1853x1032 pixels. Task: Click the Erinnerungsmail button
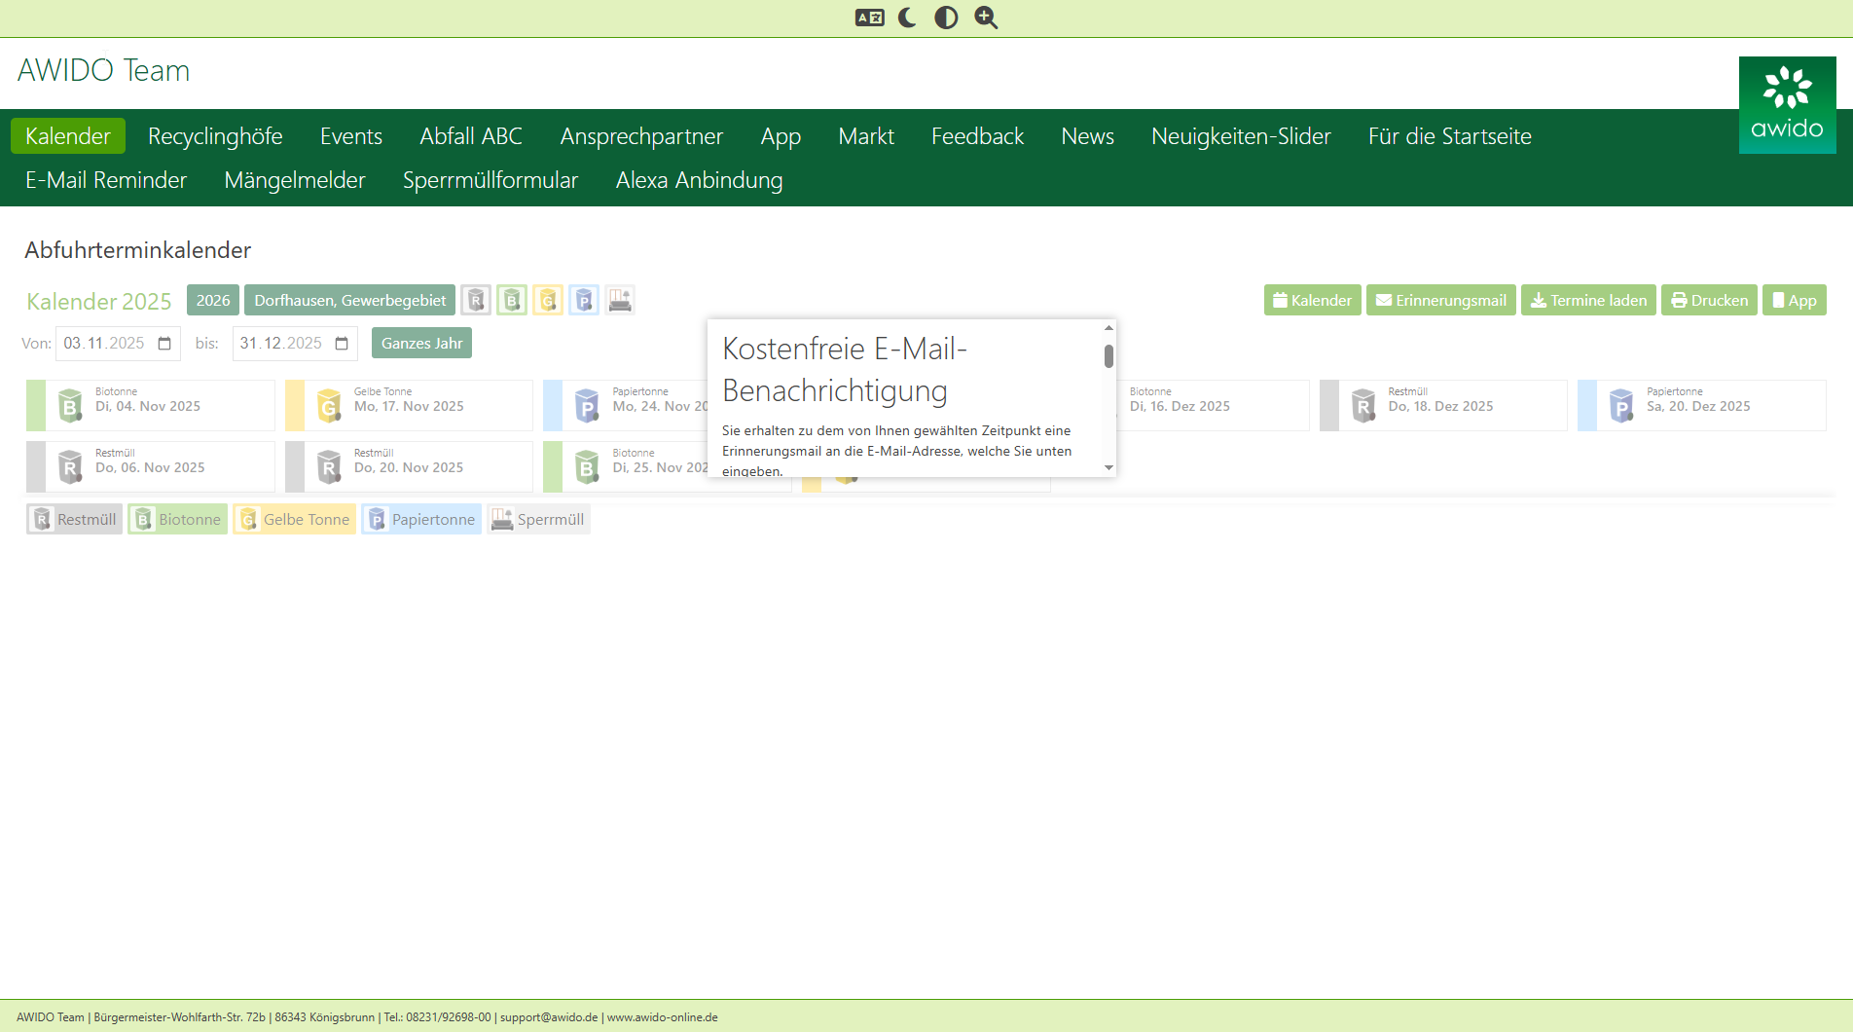[1440, 300]
